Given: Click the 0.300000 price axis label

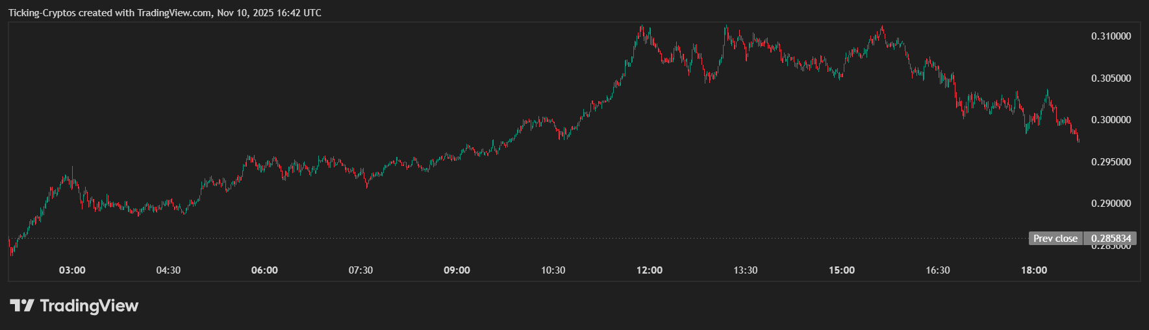Looking at the screenshot, I should 1111,120.
